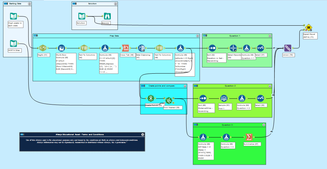Select the Create Points (58) tool
This screenshot has height=169, width=327.
pyautogui.click(x=150, y=98)
